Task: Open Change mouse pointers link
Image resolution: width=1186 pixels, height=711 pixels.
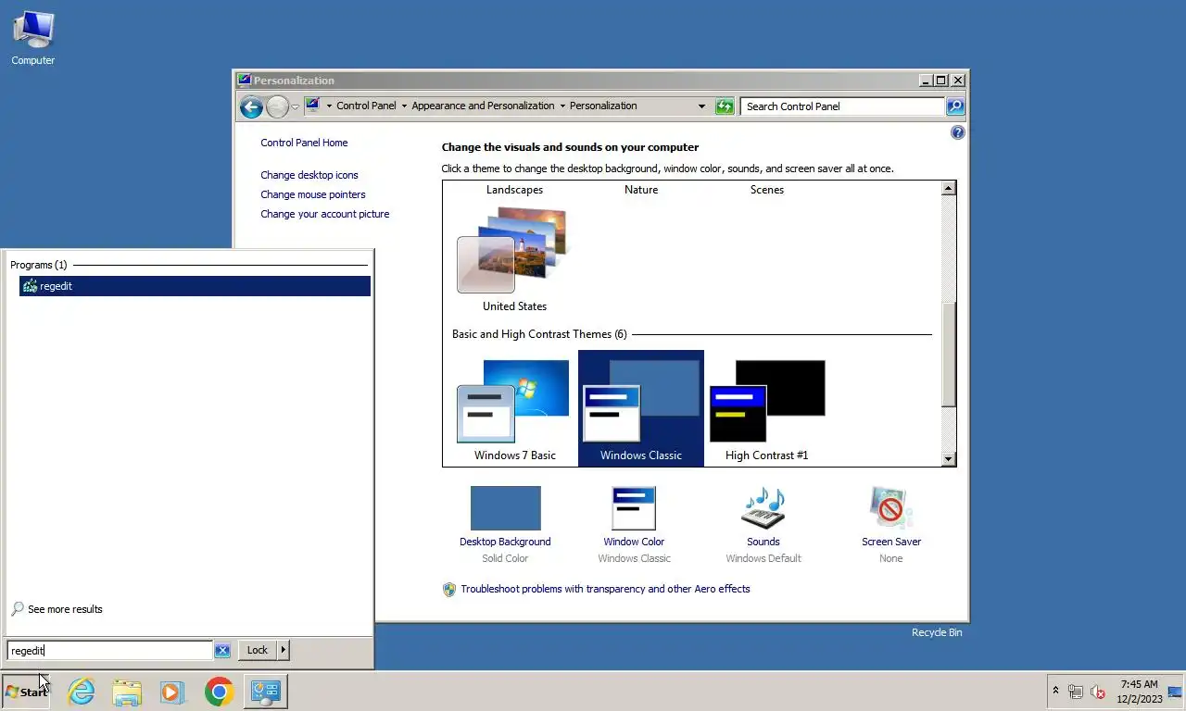Action: pos(313,194)
